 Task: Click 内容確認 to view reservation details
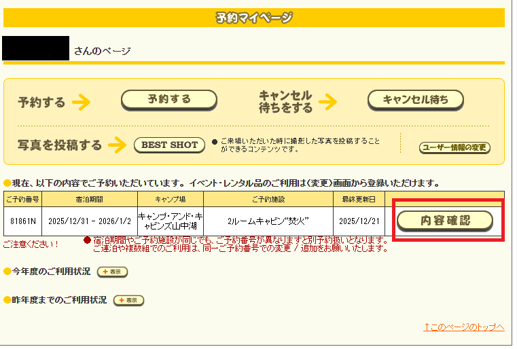(x=444, y=221)
